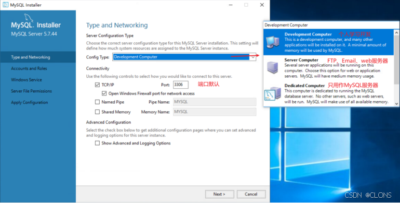The height and width of the screenshot is (203, 400).
Task: Click the Port number input field
Action: 181,84
